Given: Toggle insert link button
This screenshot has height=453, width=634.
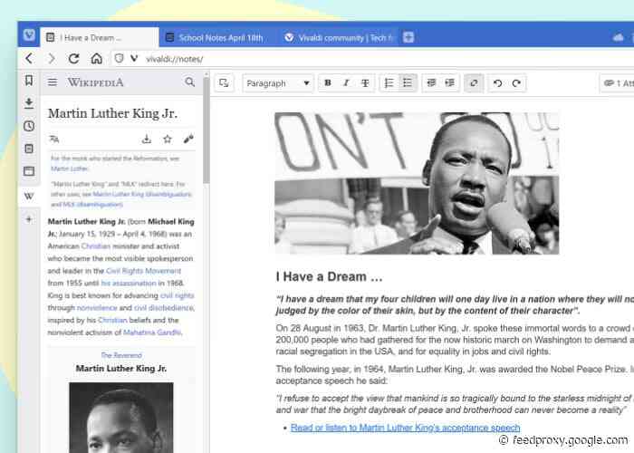Looking at the screenshot, I should pos(474,83).
